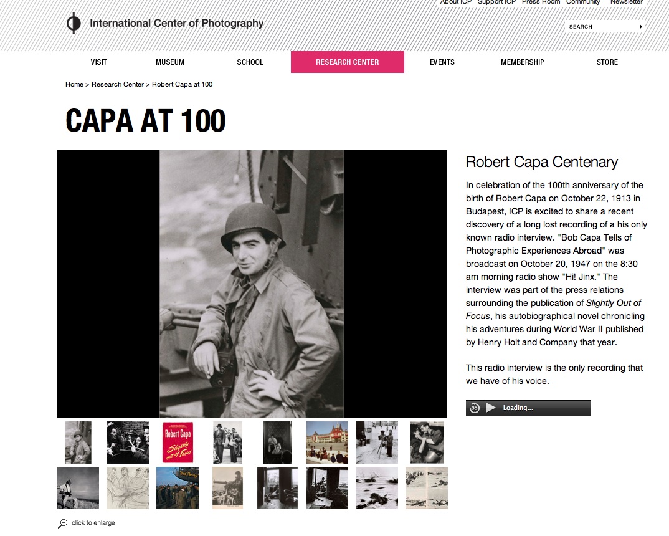Open the RESEARCH CENTER navigation tab
Viewport: 669px width, 536px height.
pos(347,62)
